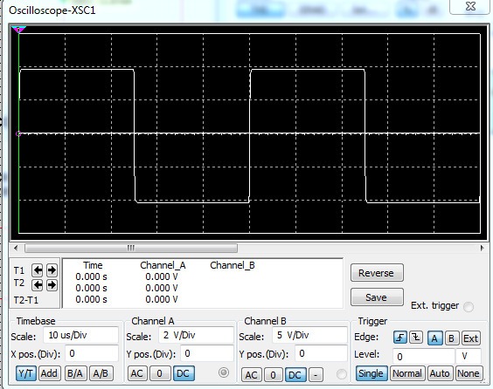Image resolution: width=493 pixels, height=389 pixels.
Task: Edit Timebase scale 10 us/Div field
Action: (80, 335)
